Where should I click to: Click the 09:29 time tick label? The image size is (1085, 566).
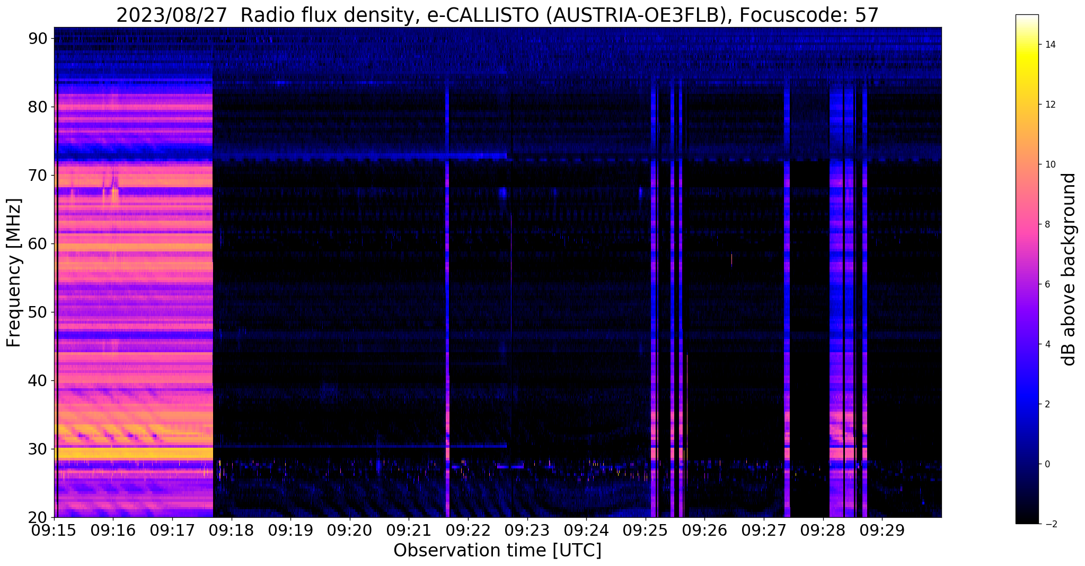coord(882,531)
